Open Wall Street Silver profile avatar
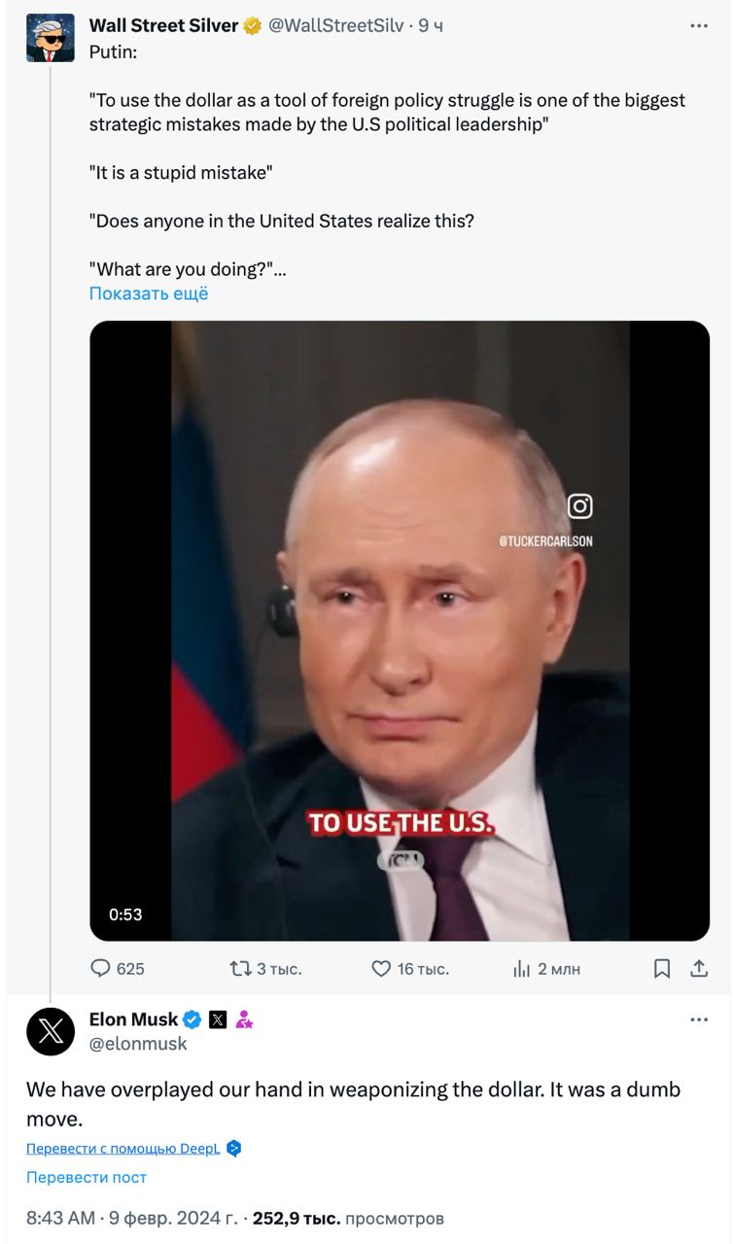 [x=51, y=38]
